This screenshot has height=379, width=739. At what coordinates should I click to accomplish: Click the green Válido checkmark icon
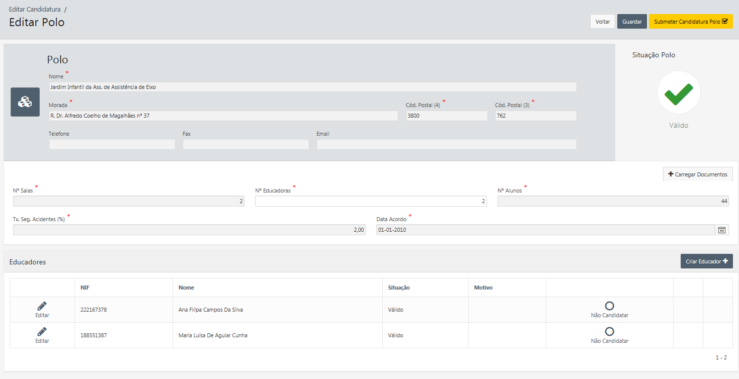coord(679,92)
